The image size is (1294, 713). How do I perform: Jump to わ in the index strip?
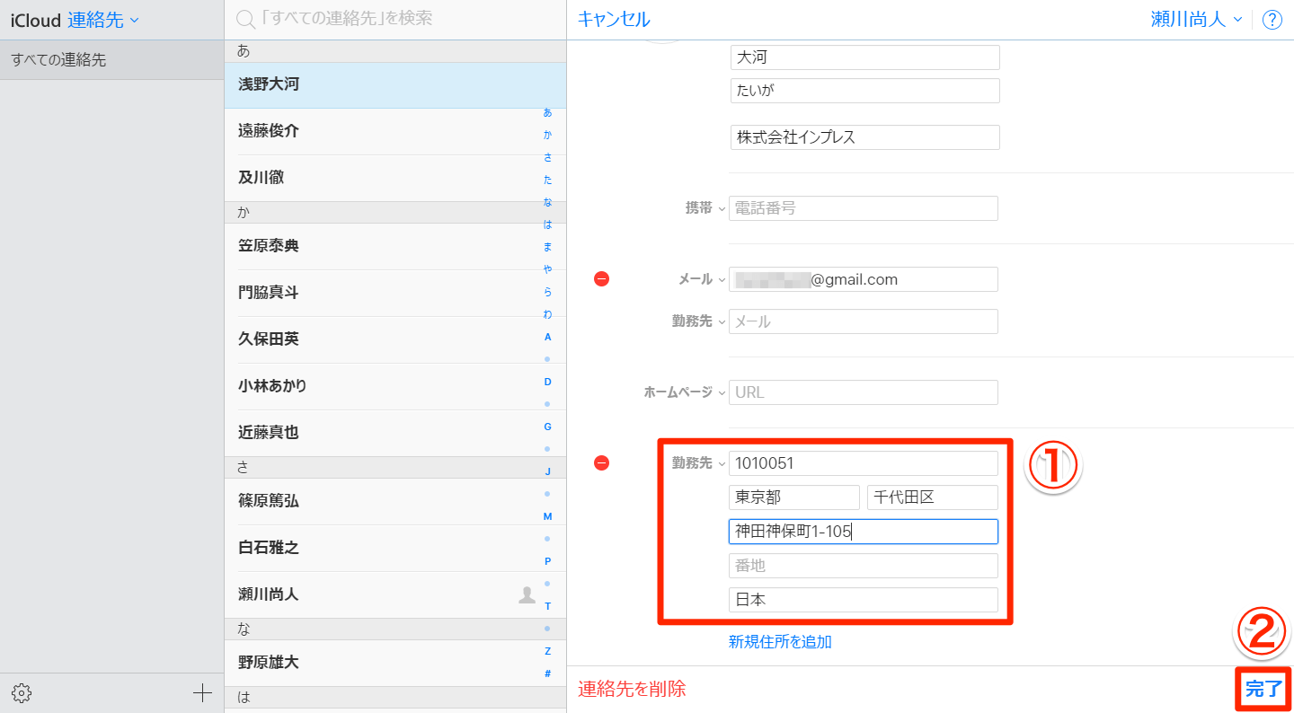pos(548,314)
